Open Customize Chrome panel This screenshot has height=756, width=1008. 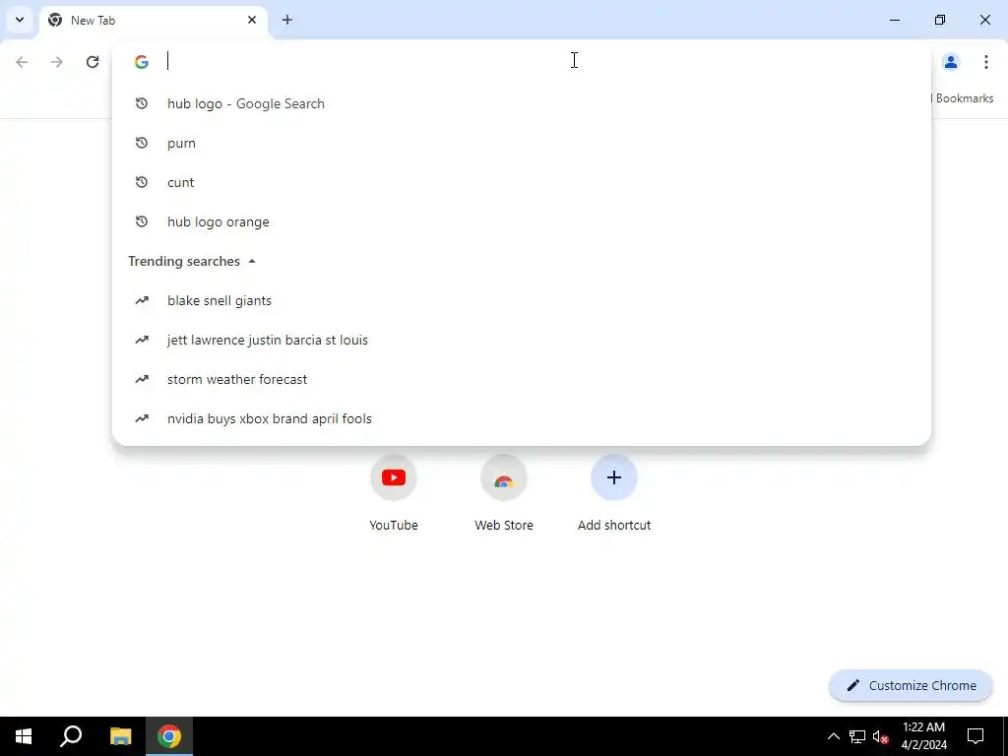coord(911,685)
